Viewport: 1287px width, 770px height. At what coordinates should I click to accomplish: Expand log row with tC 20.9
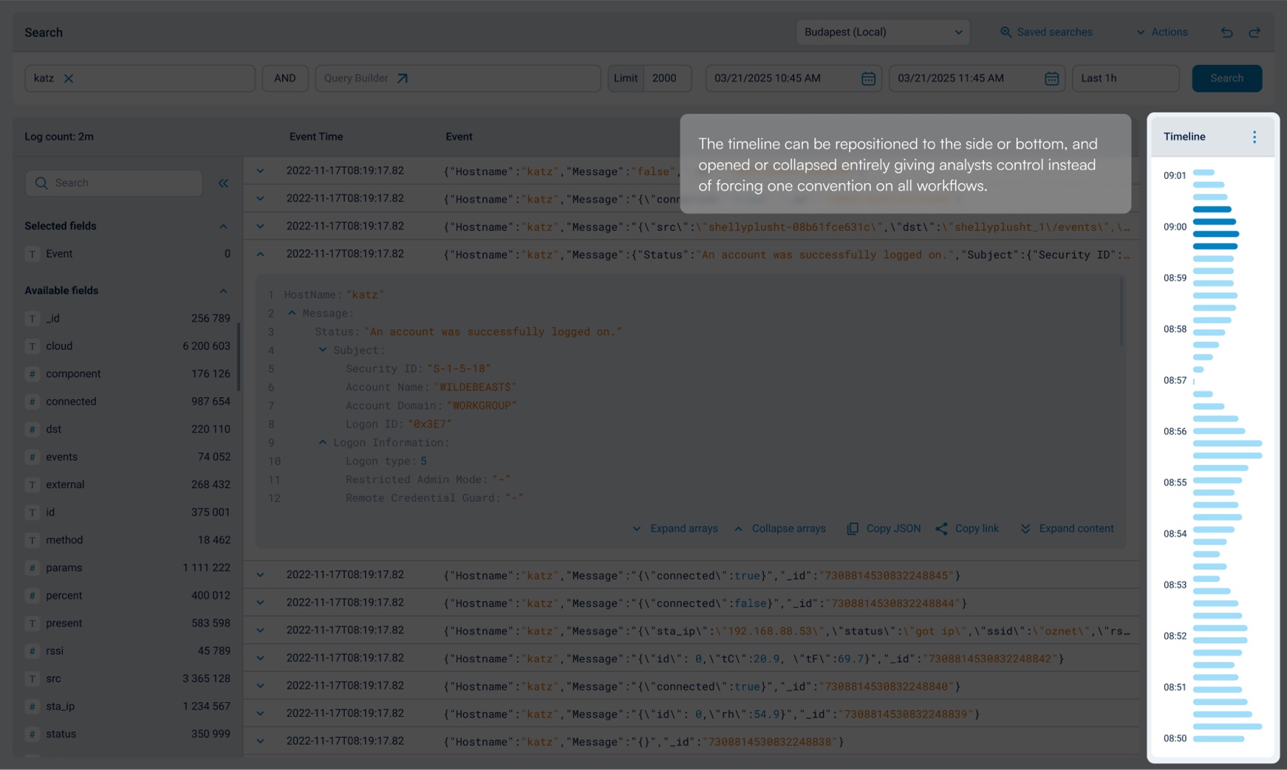coord(260,659)
